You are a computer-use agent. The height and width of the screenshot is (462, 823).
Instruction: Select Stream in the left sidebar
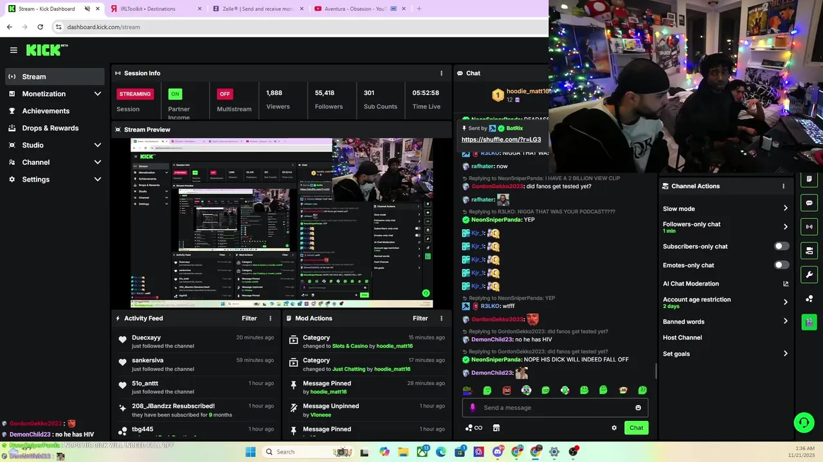tap(55, 76)
